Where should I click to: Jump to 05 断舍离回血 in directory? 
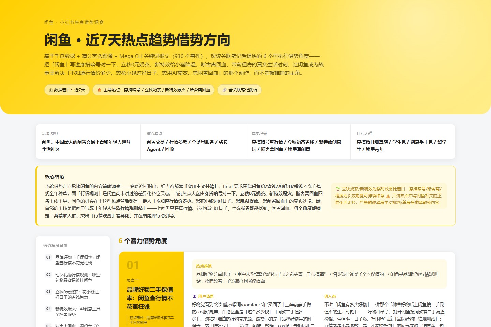[x=73, y=325]
